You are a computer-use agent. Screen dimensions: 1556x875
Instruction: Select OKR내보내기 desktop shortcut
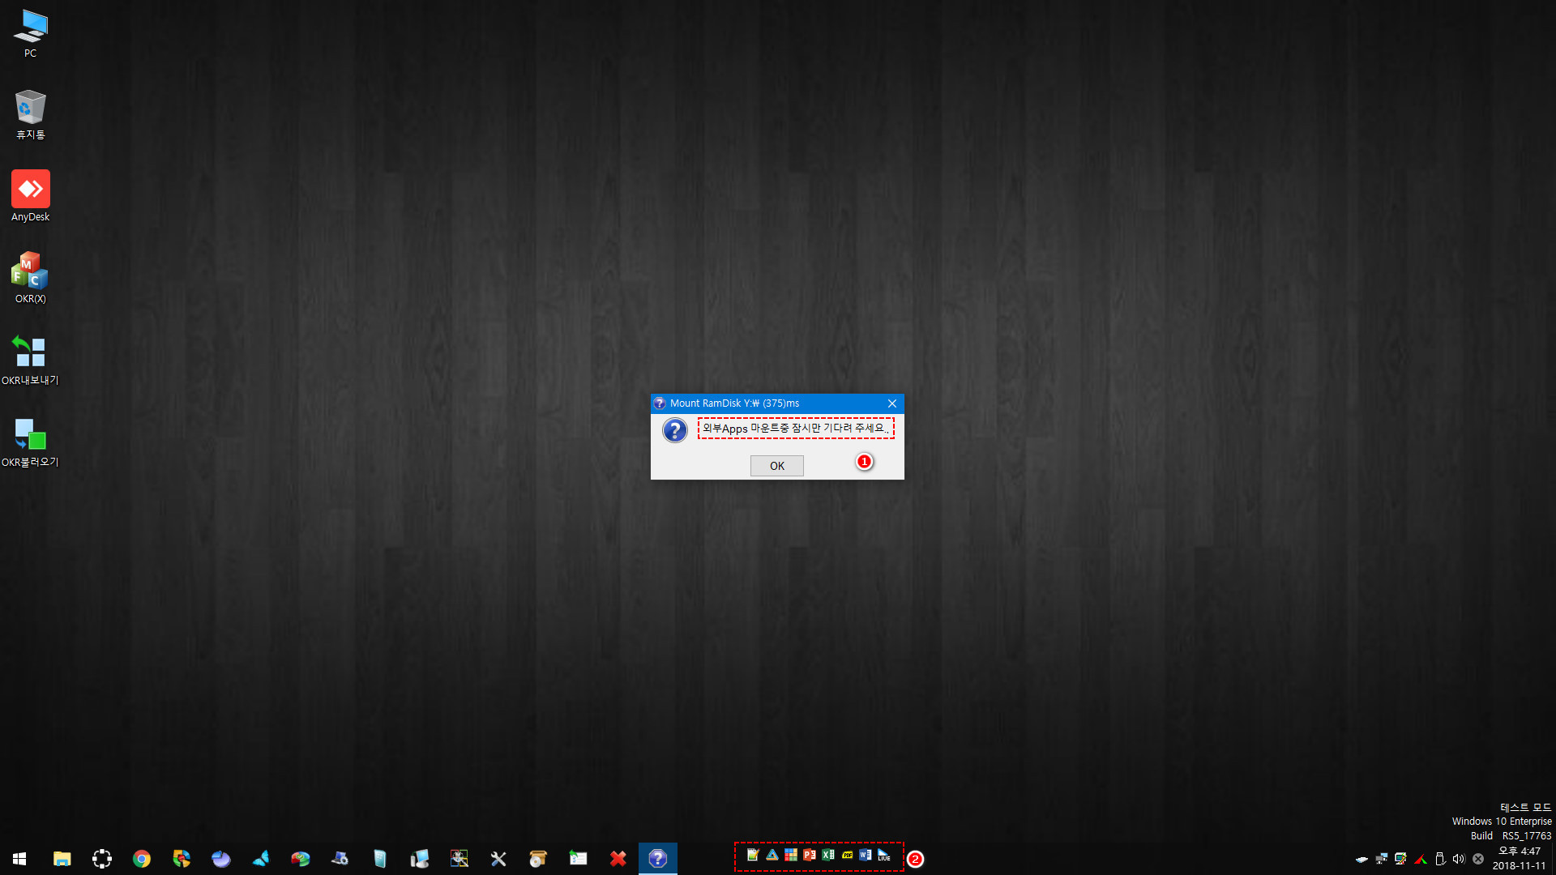30,361
